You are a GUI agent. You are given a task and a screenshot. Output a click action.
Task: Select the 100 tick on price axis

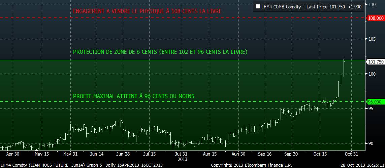point(372,74)
